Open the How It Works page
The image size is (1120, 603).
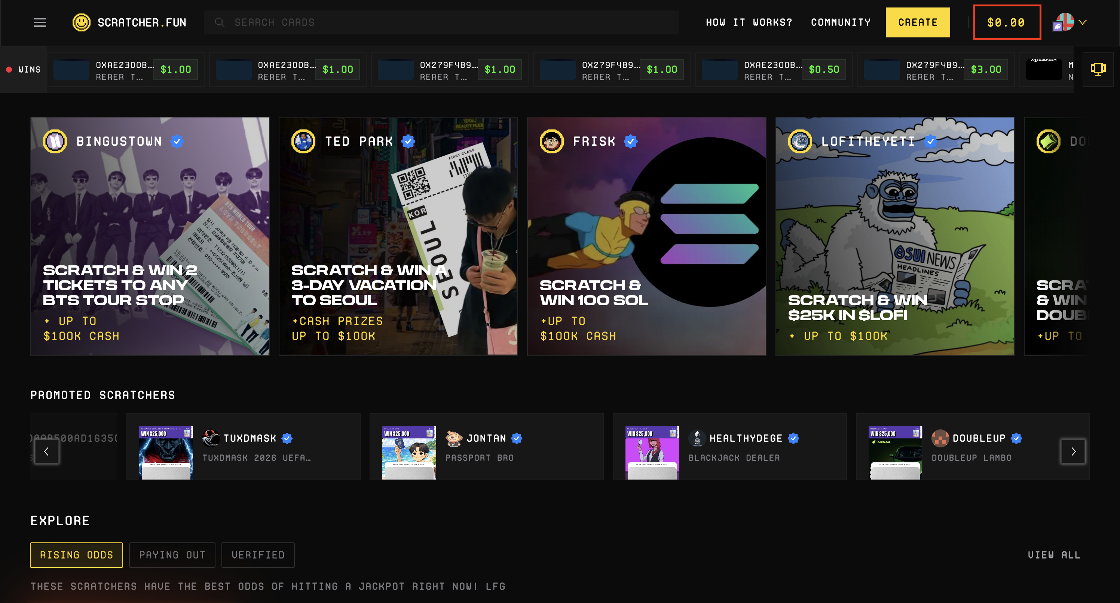[749, 22]
